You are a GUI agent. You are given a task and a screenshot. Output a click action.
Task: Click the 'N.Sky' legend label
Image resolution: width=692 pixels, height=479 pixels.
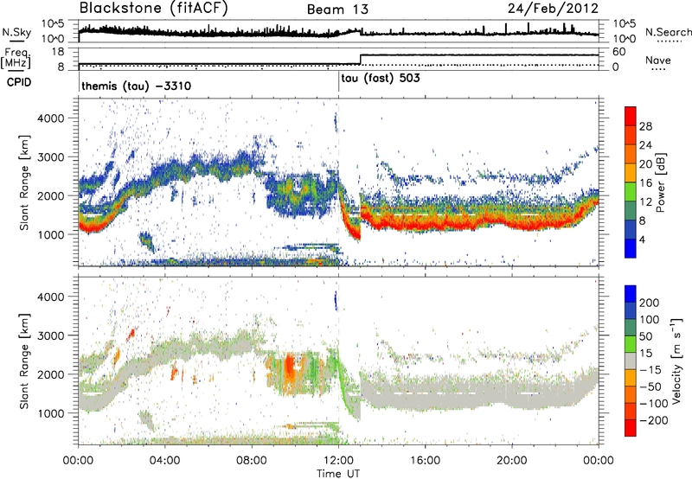point(16,32)
